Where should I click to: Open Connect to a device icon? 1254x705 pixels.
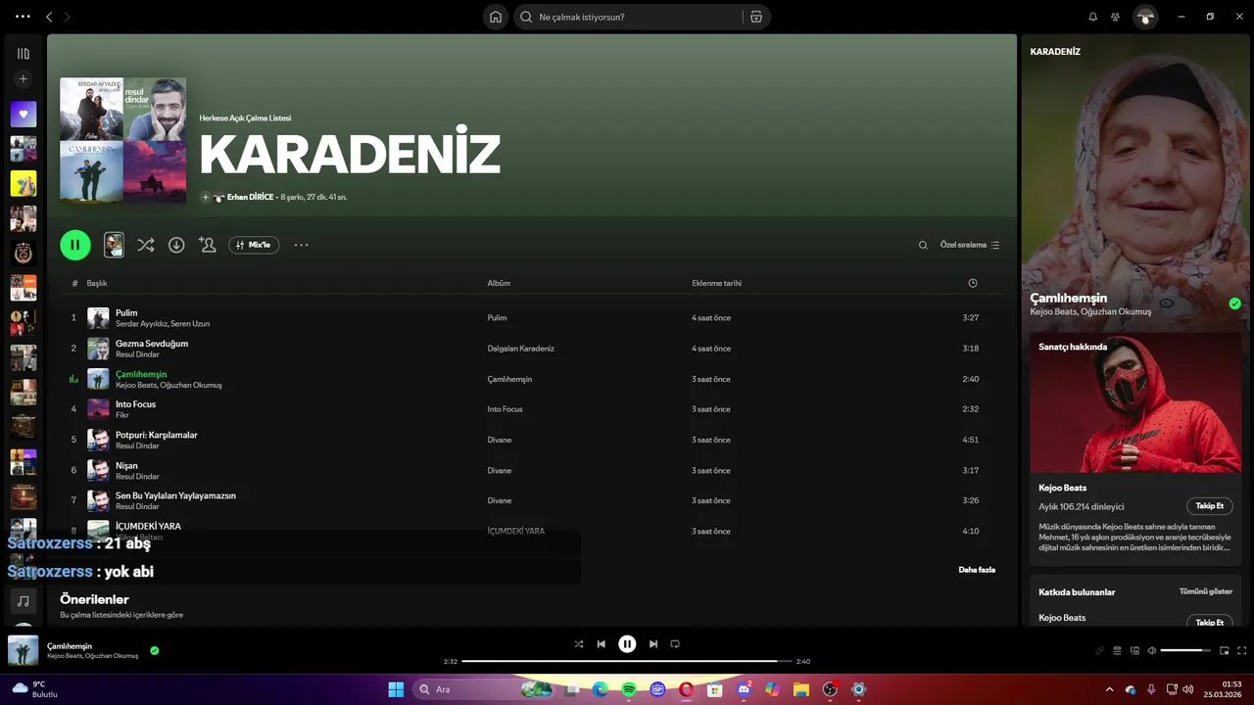1135,650
